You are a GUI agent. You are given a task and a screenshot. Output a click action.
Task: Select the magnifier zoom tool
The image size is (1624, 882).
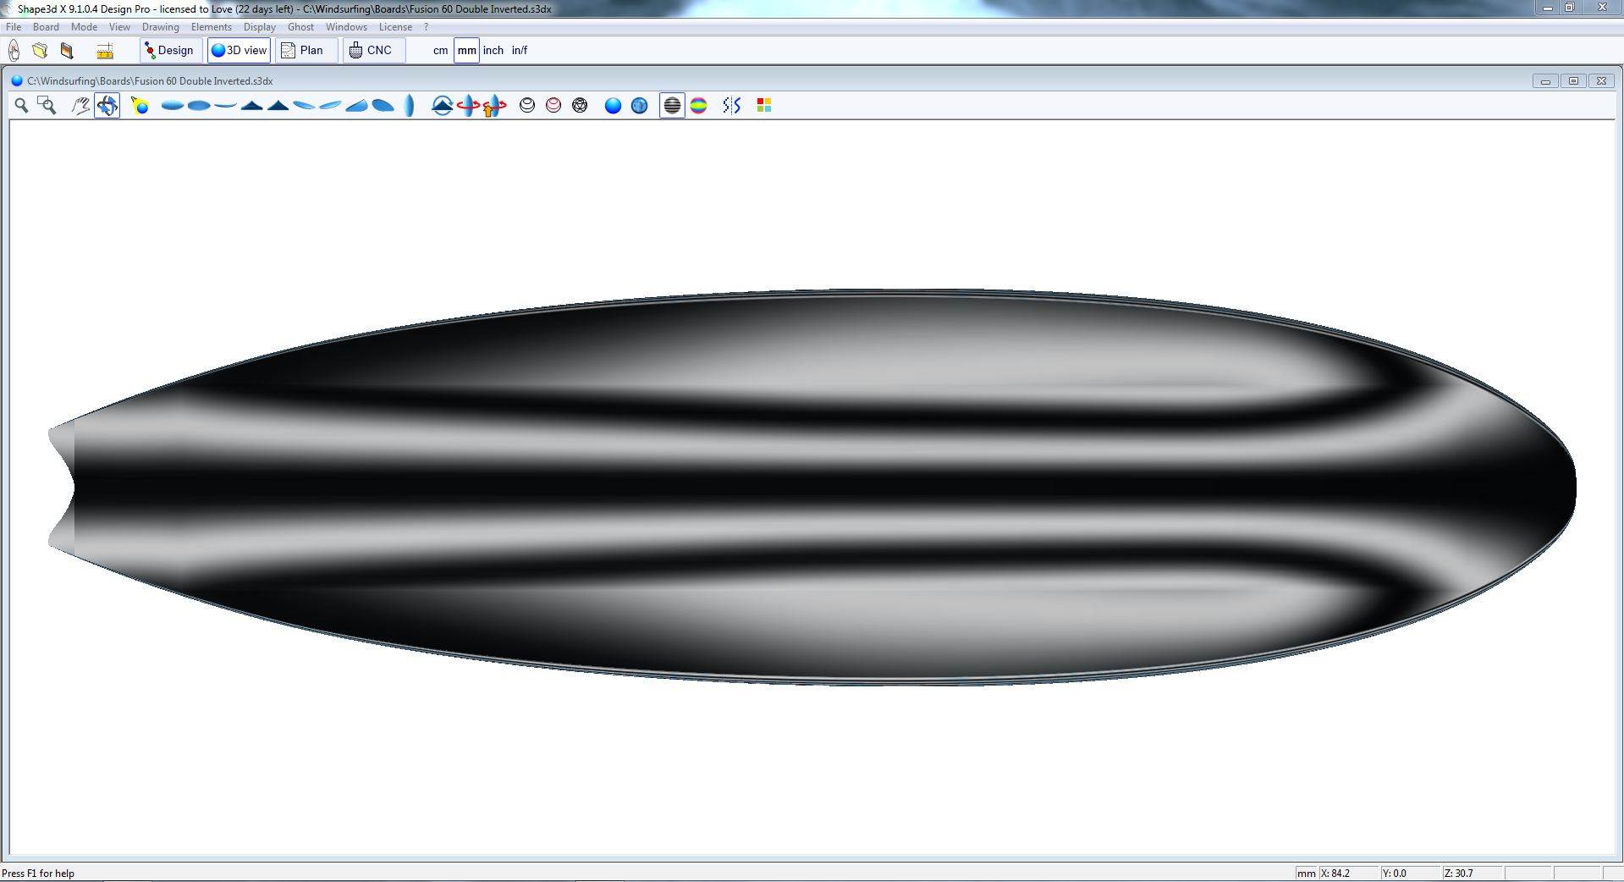pyautogui.click(x=21, y=105)
